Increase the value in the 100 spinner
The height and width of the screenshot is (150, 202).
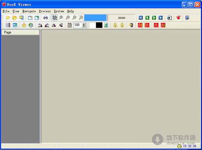click(83, 24)
